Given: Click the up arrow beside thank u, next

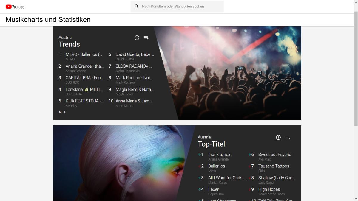Looking at the screenshot, I should [x=199, y=155].
